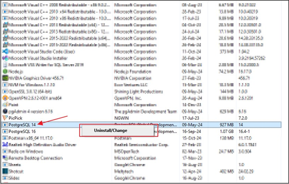Click the 927 MB size of PostgreSQL 14

(227, 125)
